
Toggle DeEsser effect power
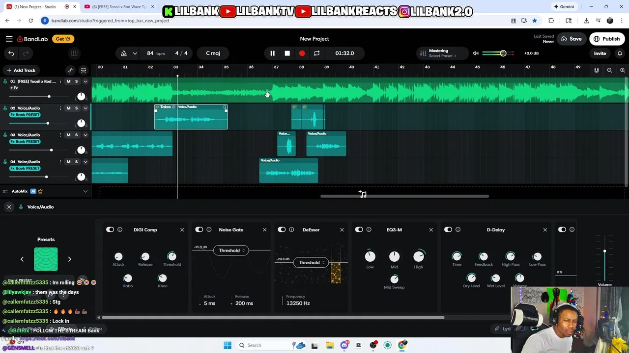[x=282, y=229]
